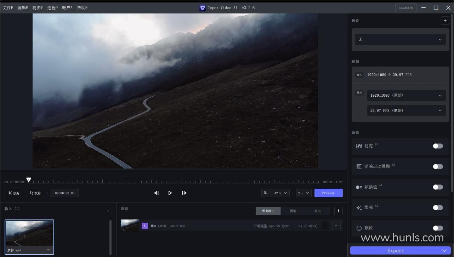This screenshot has width=454, height=257.
Task: Add a new preset with plus icon
Action: coord(445,21)
